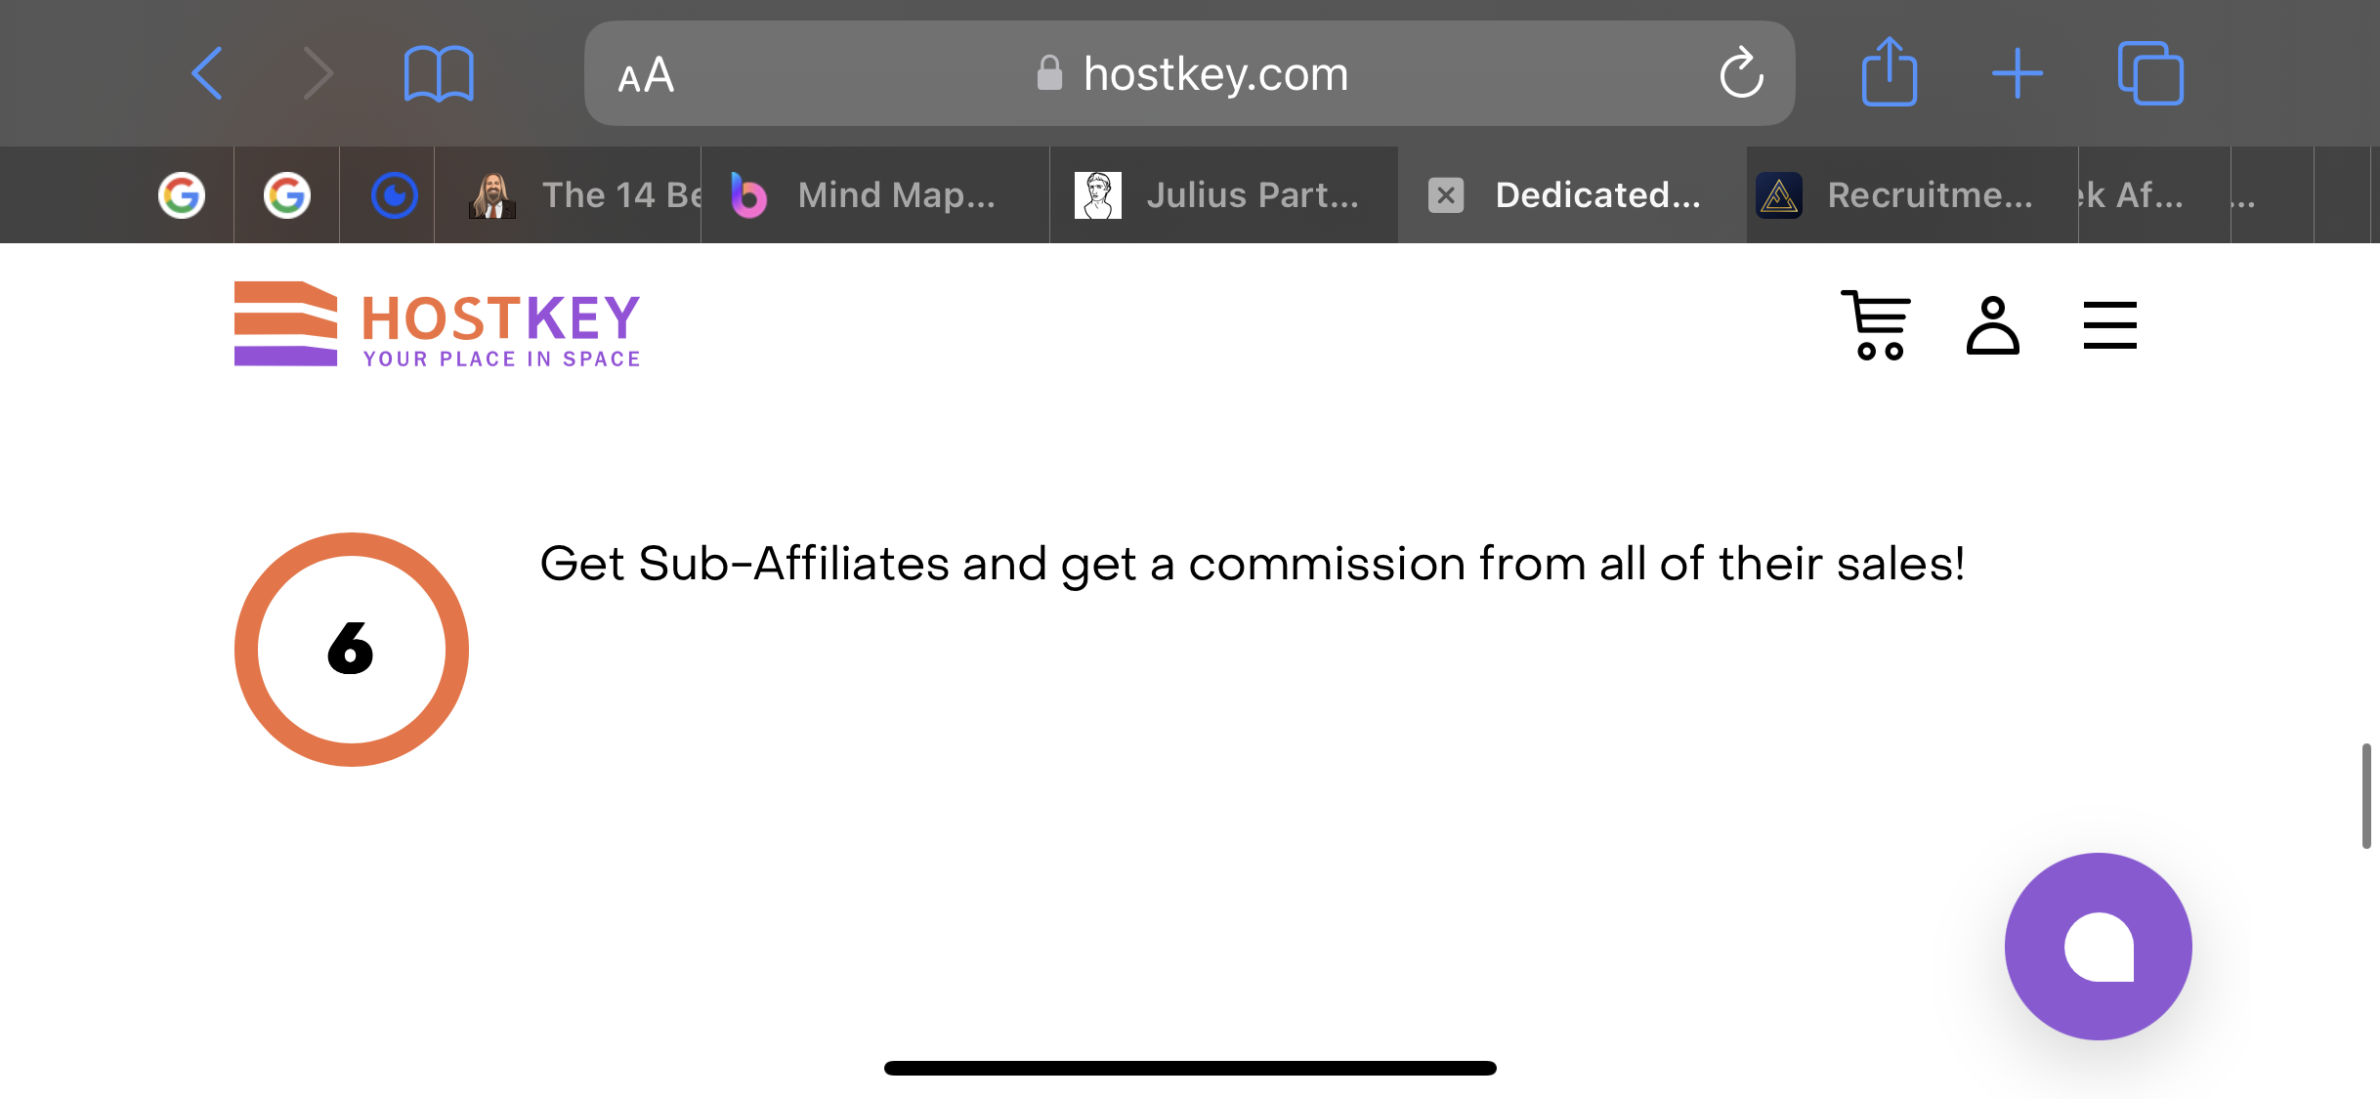Click the page scrollbar on the right
Screen dimensions: 2380x1099
click(x=2365, y=795)
